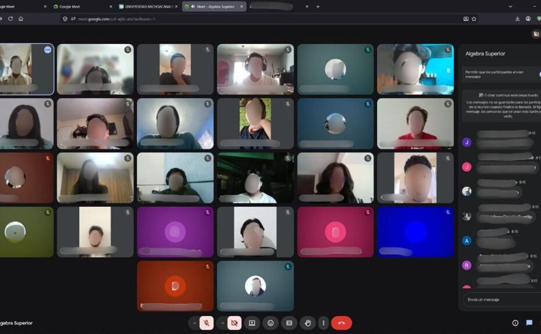Open the emoji reactions button
541x334 pixels.
(x=270, y=323)
